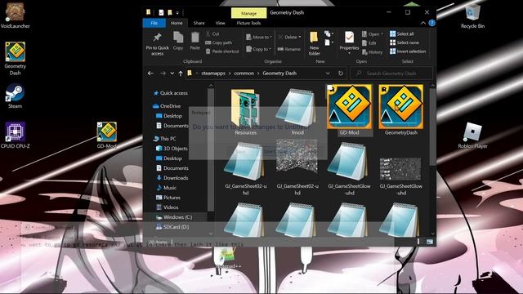Expand the address bar history dropdown
Viewport: 523px width, 294px height.
328,73
